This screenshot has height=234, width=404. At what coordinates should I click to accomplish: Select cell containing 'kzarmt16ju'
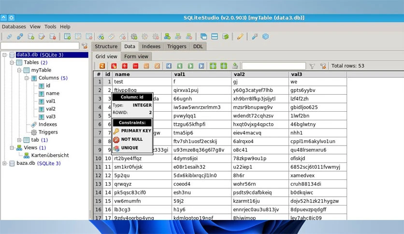click(260, 201)
